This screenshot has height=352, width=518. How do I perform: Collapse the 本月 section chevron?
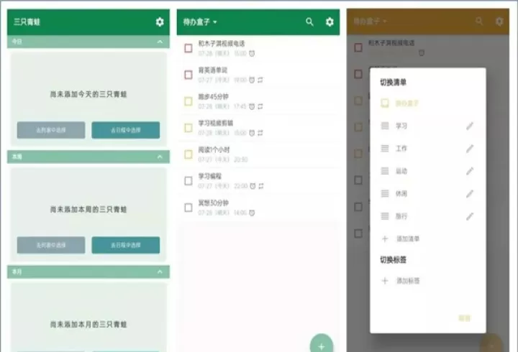[160, 272]
